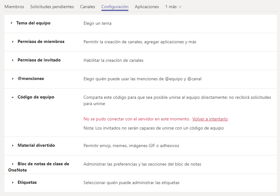Click the 'Material divertido' heading
This screenshot has width=280, height=196.
(36, 145)
